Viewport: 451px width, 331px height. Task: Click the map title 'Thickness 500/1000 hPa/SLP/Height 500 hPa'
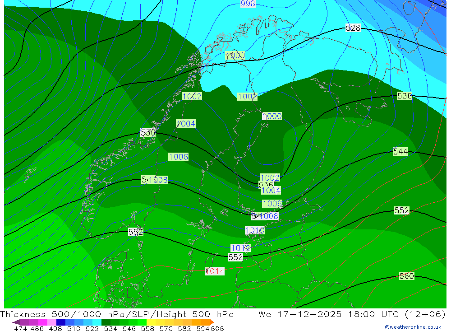coord(117,314)
